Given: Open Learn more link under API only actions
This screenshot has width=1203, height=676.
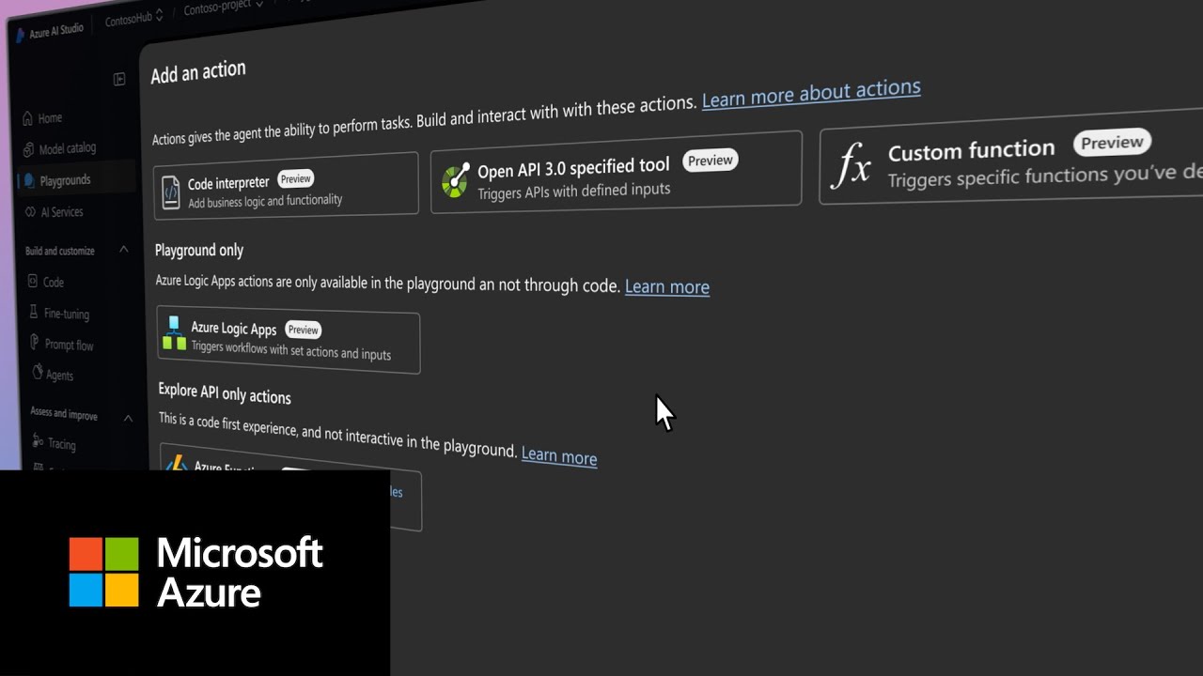Looking at the screenshot, I should [x=559, y=455].
